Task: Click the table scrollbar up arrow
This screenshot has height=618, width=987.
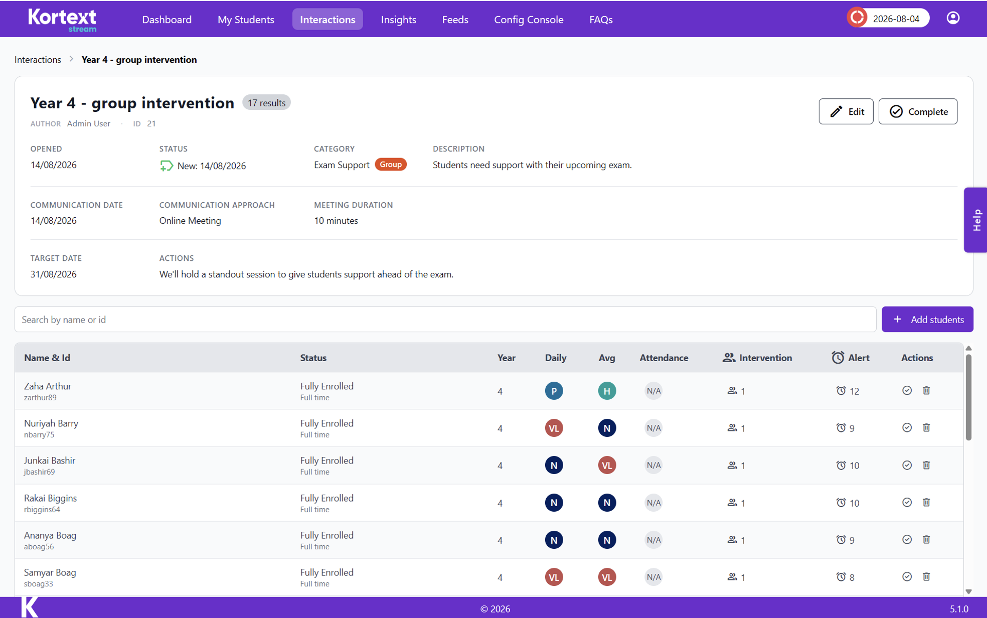Action: tap(968, 348)
